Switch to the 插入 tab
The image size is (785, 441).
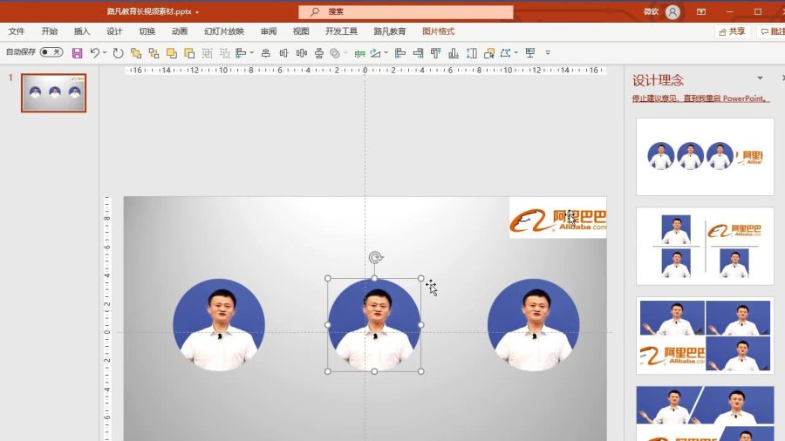tap(82, 31)
